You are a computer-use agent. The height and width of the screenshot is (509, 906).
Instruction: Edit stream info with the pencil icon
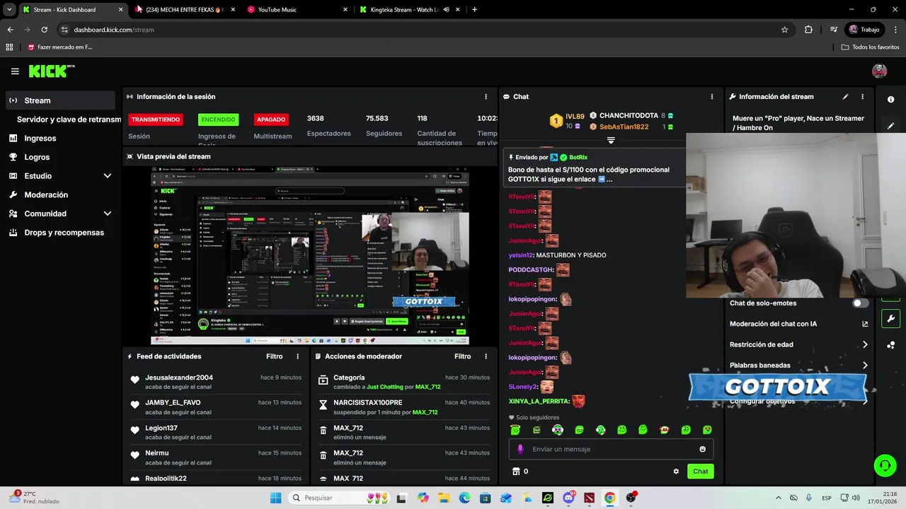click(x=845, y=97)
